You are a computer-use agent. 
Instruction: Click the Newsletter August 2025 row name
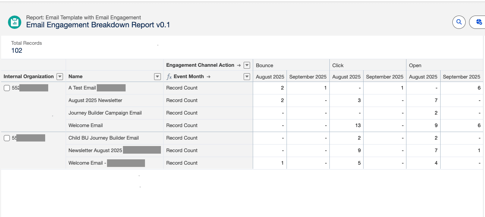pos(95,151)
